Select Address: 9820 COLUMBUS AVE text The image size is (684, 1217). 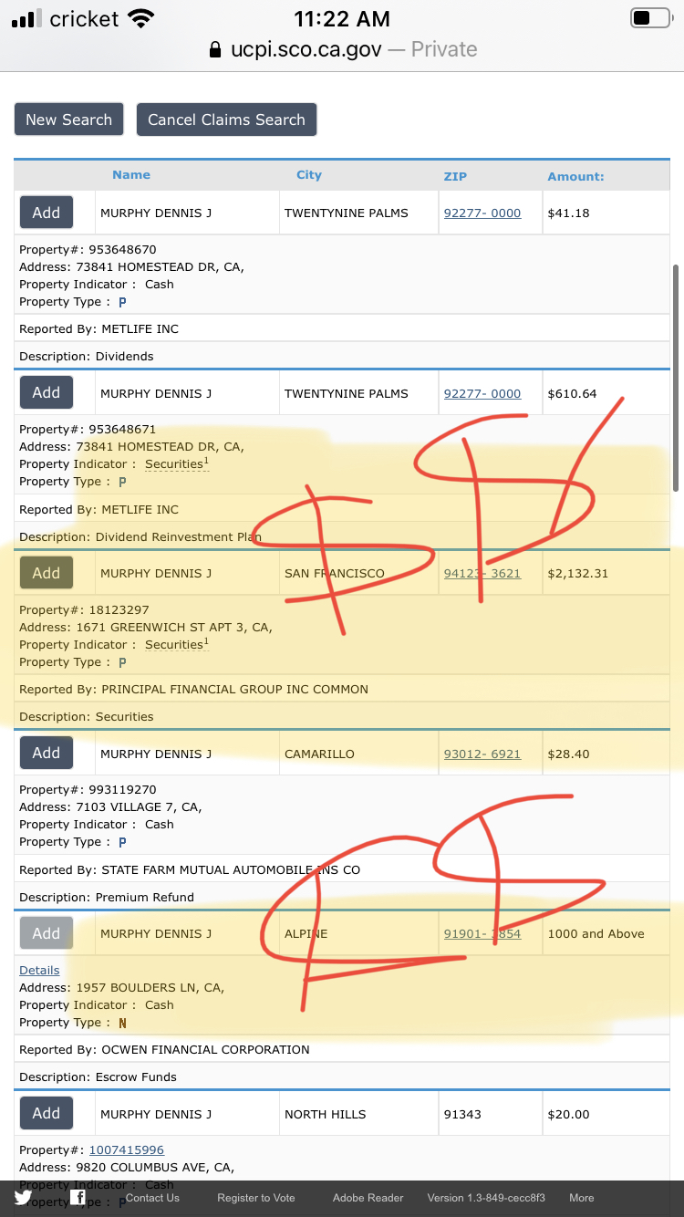[x=127, y=1168]
